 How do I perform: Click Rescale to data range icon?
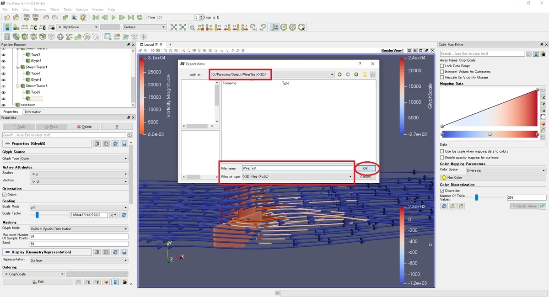(x=25, y=27)
